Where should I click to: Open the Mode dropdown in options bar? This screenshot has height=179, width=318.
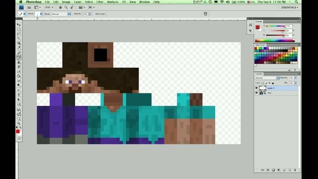[x=61, y=14]
